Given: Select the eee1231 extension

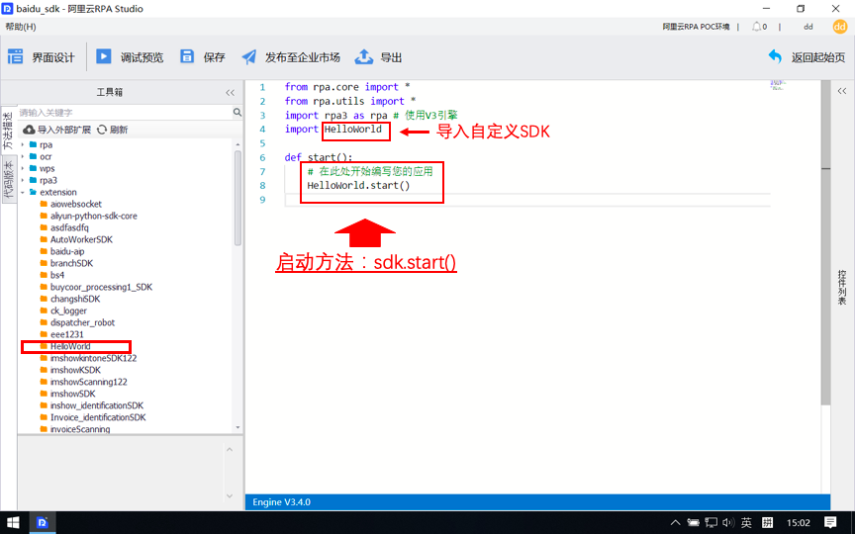Looking at the screenshot, I should coord(66,334).
